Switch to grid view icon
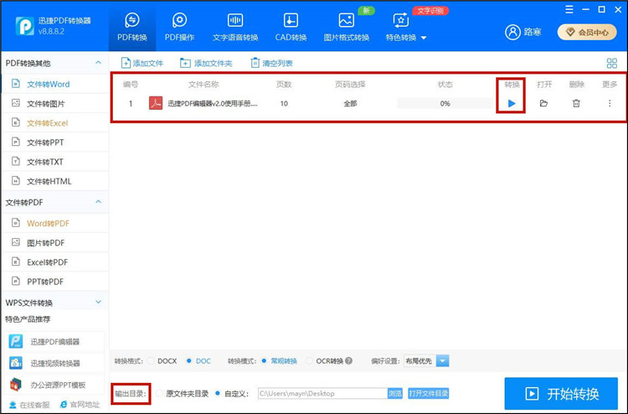Viewport: 628px width, 414px height. tap(612, 63)
